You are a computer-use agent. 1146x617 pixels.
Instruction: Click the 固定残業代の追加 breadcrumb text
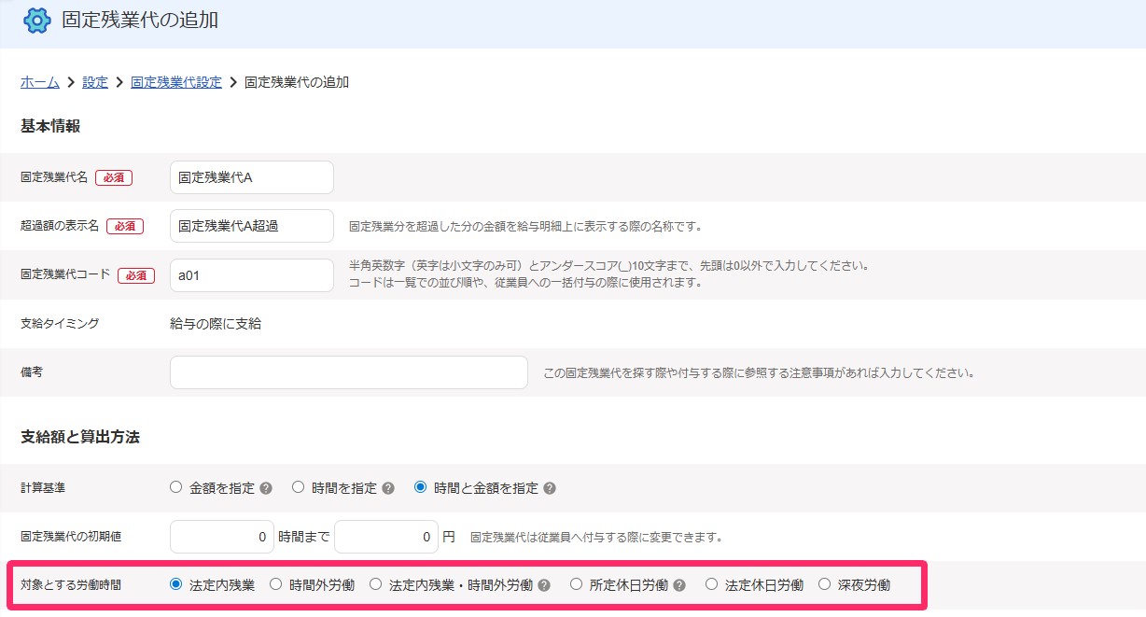point(297,82)
